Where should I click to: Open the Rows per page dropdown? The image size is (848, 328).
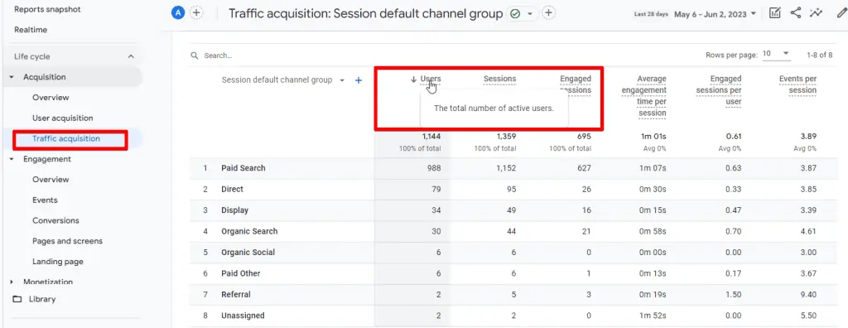click(x=776, y=54)
